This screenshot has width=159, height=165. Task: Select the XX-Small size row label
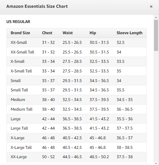point(19,43)
